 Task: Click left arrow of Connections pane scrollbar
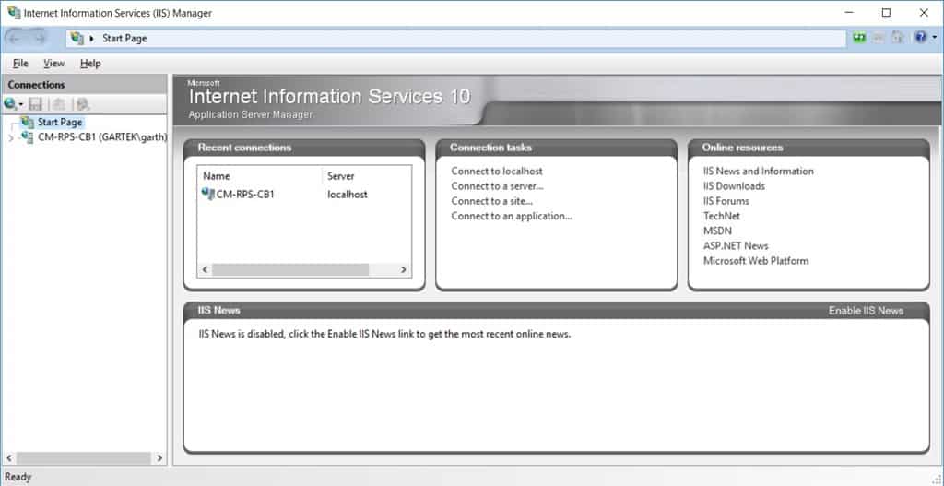(x=9, y=458)
